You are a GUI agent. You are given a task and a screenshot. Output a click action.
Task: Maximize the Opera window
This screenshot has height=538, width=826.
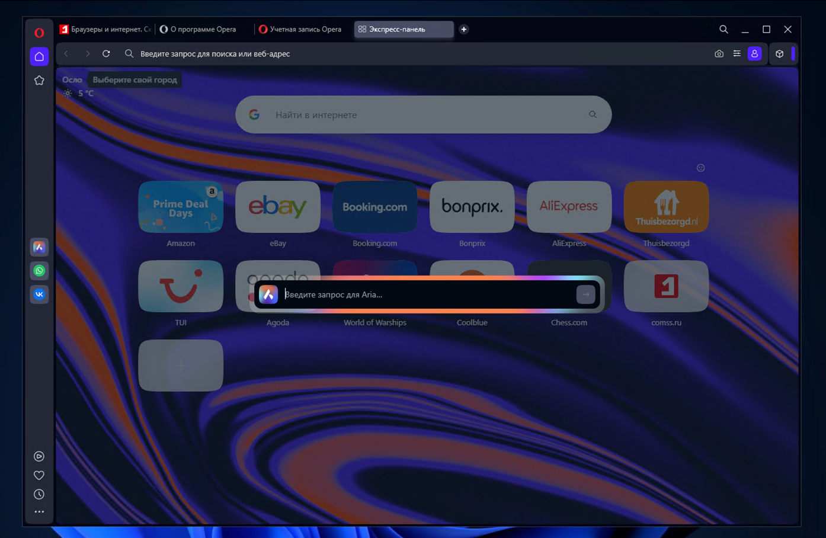pyautogui.click(x=766, y=29)
